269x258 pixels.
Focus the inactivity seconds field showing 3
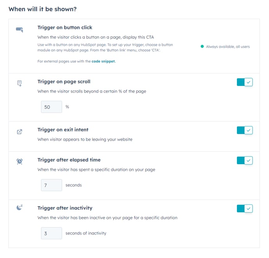point(52,233)
